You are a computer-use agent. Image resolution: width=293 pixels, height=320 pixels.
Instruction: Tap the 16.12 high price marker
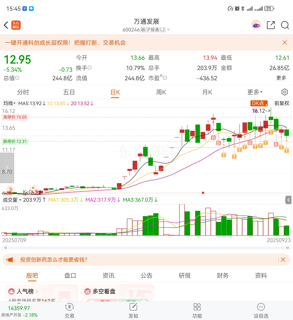click(x=261, y=111)
